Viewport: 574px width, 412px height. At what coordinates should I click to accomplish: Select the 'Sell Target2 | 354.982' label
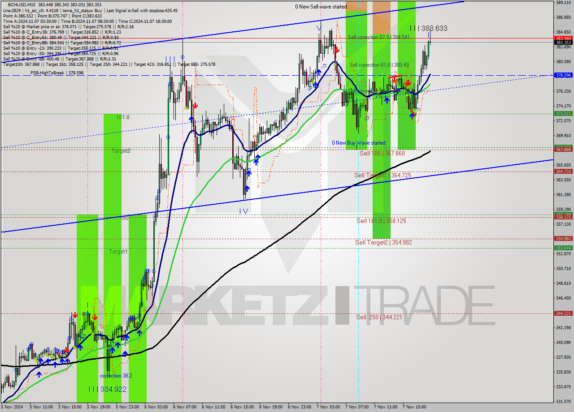pos(383,242)
